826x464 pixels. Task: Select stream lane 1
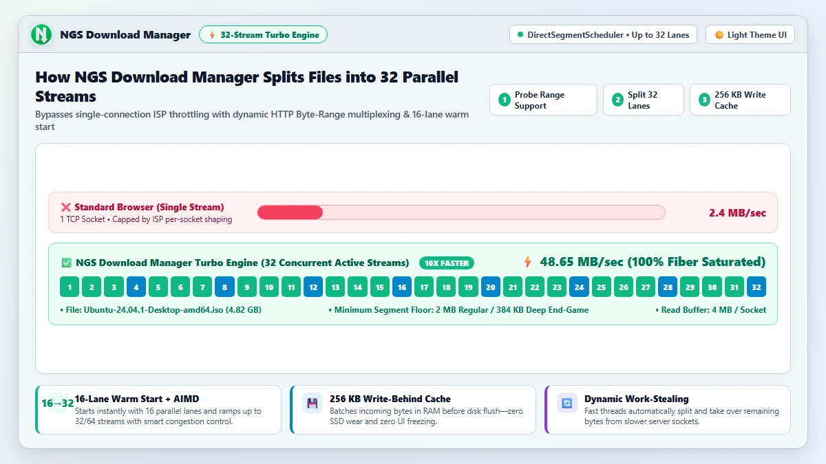[x=70, y=287]
